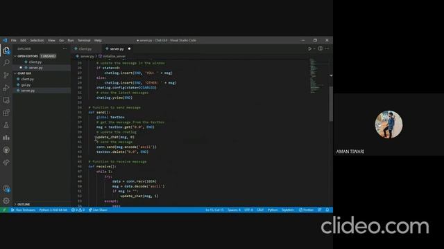Click the feedback icon in the status bar

[320, 210]
